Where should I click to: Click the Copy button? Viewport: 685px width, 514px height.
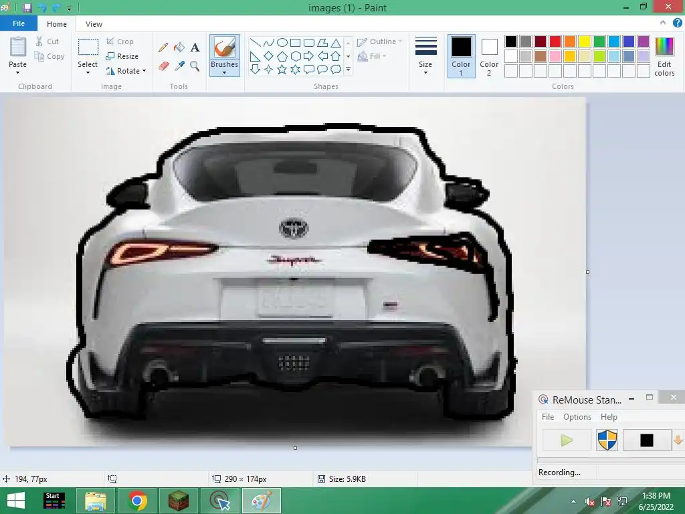(x=50, y=56)
